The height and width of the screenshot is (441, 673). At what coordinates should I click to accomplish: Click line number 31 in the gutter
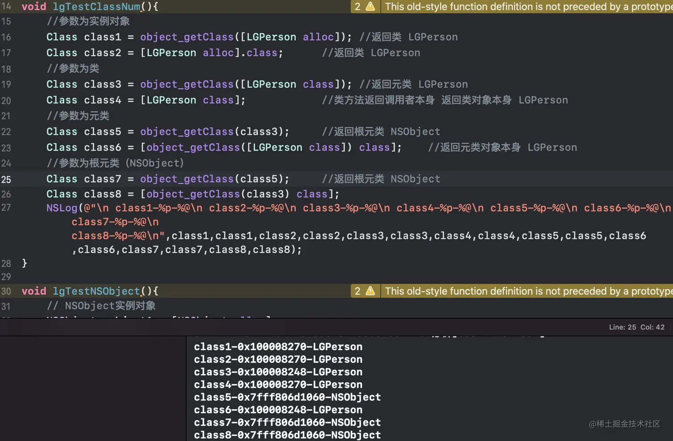6,306
